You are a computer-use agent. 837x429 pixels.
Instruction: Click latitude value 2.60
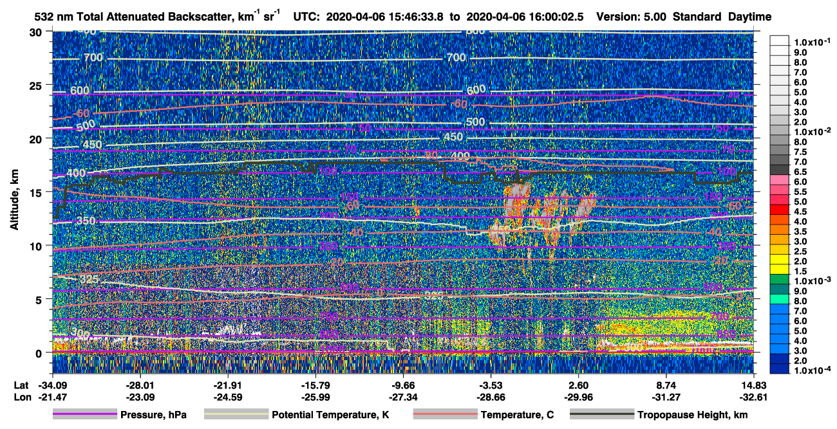click(578, 384)
